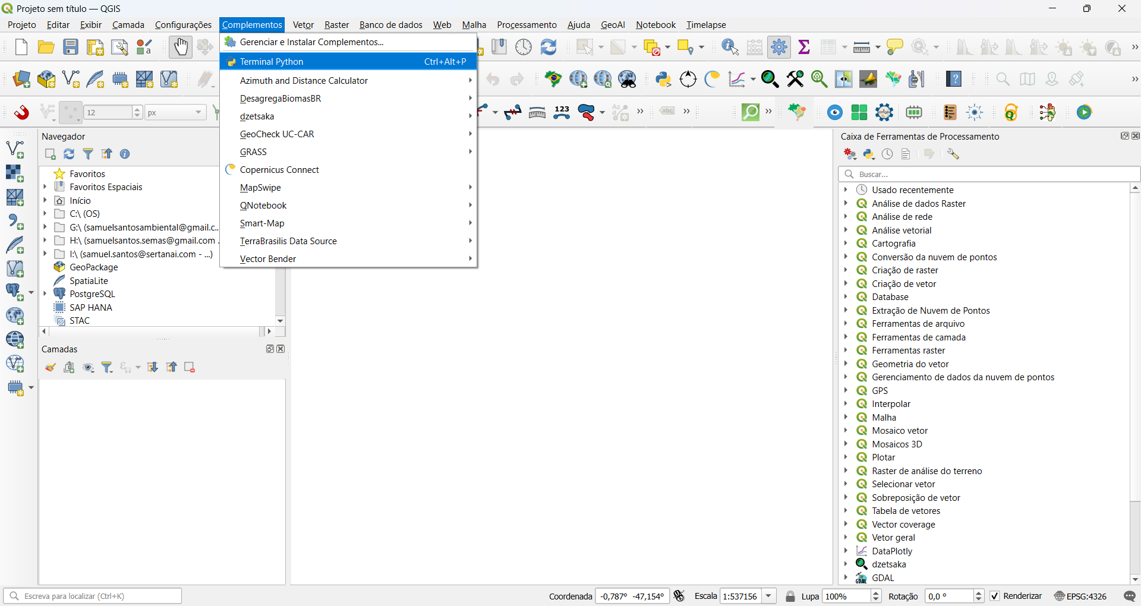Activate the Identify Features tool
This screenshot has width=1141, height=606.
tap(730, 47)
